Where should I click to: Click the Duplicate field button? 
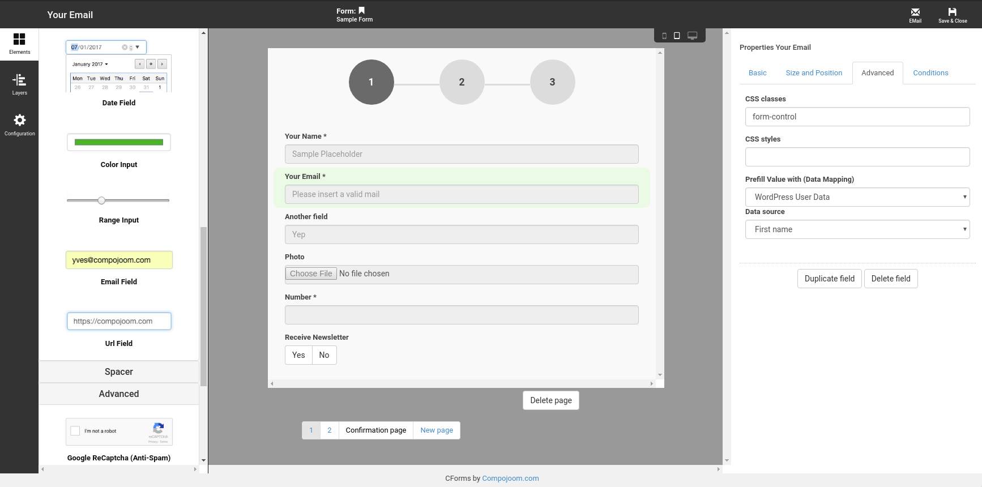click(x=830, y=279)
